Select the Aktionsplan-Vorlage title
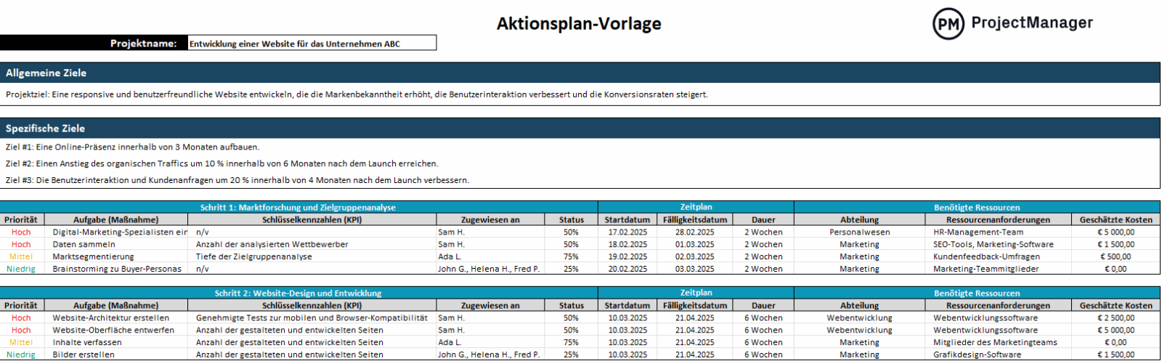 (x=579, y=24)
